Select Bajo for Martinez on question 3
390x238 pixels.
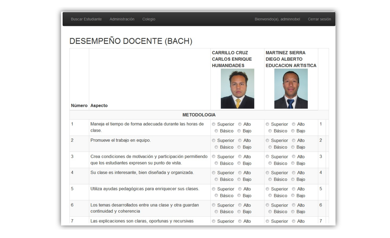293,164
